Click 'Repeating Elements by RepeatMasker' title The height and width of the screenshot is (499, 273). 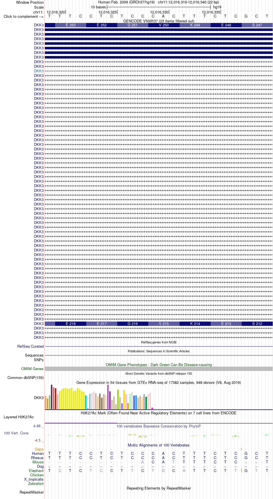(159, 488)
